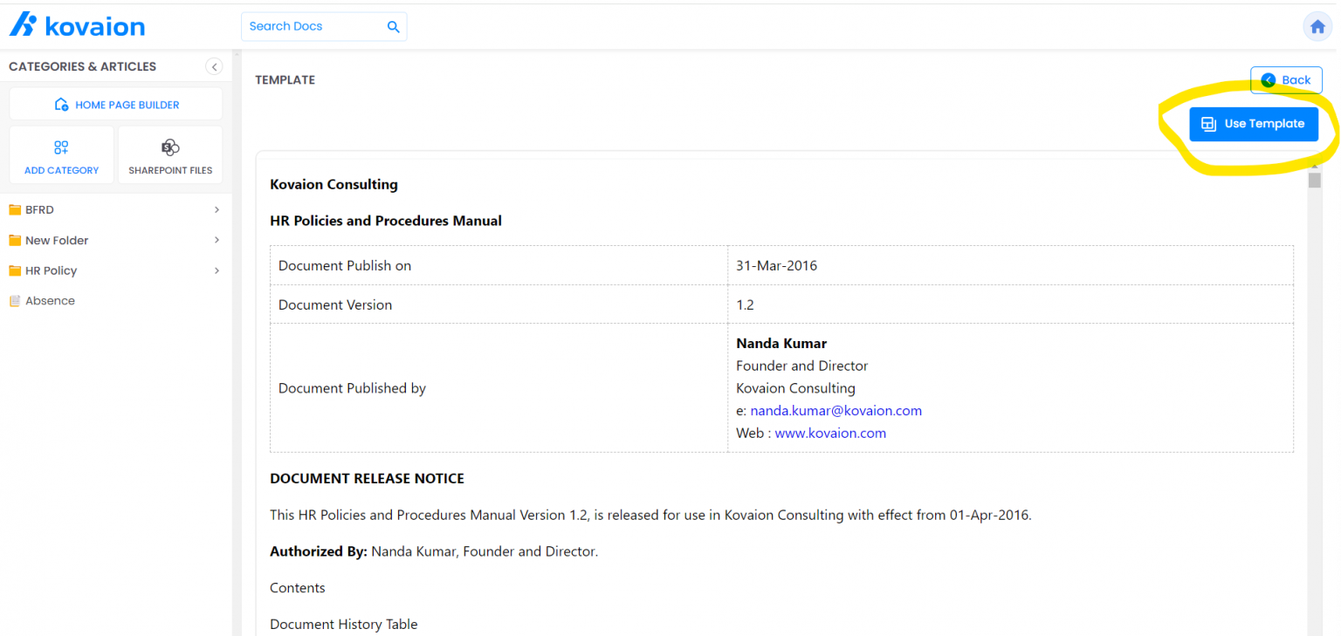Image resolution: width=1341 pixels, height=636 pixels.
Task: Open SharePoint Files
Action: tap(170, 155)
